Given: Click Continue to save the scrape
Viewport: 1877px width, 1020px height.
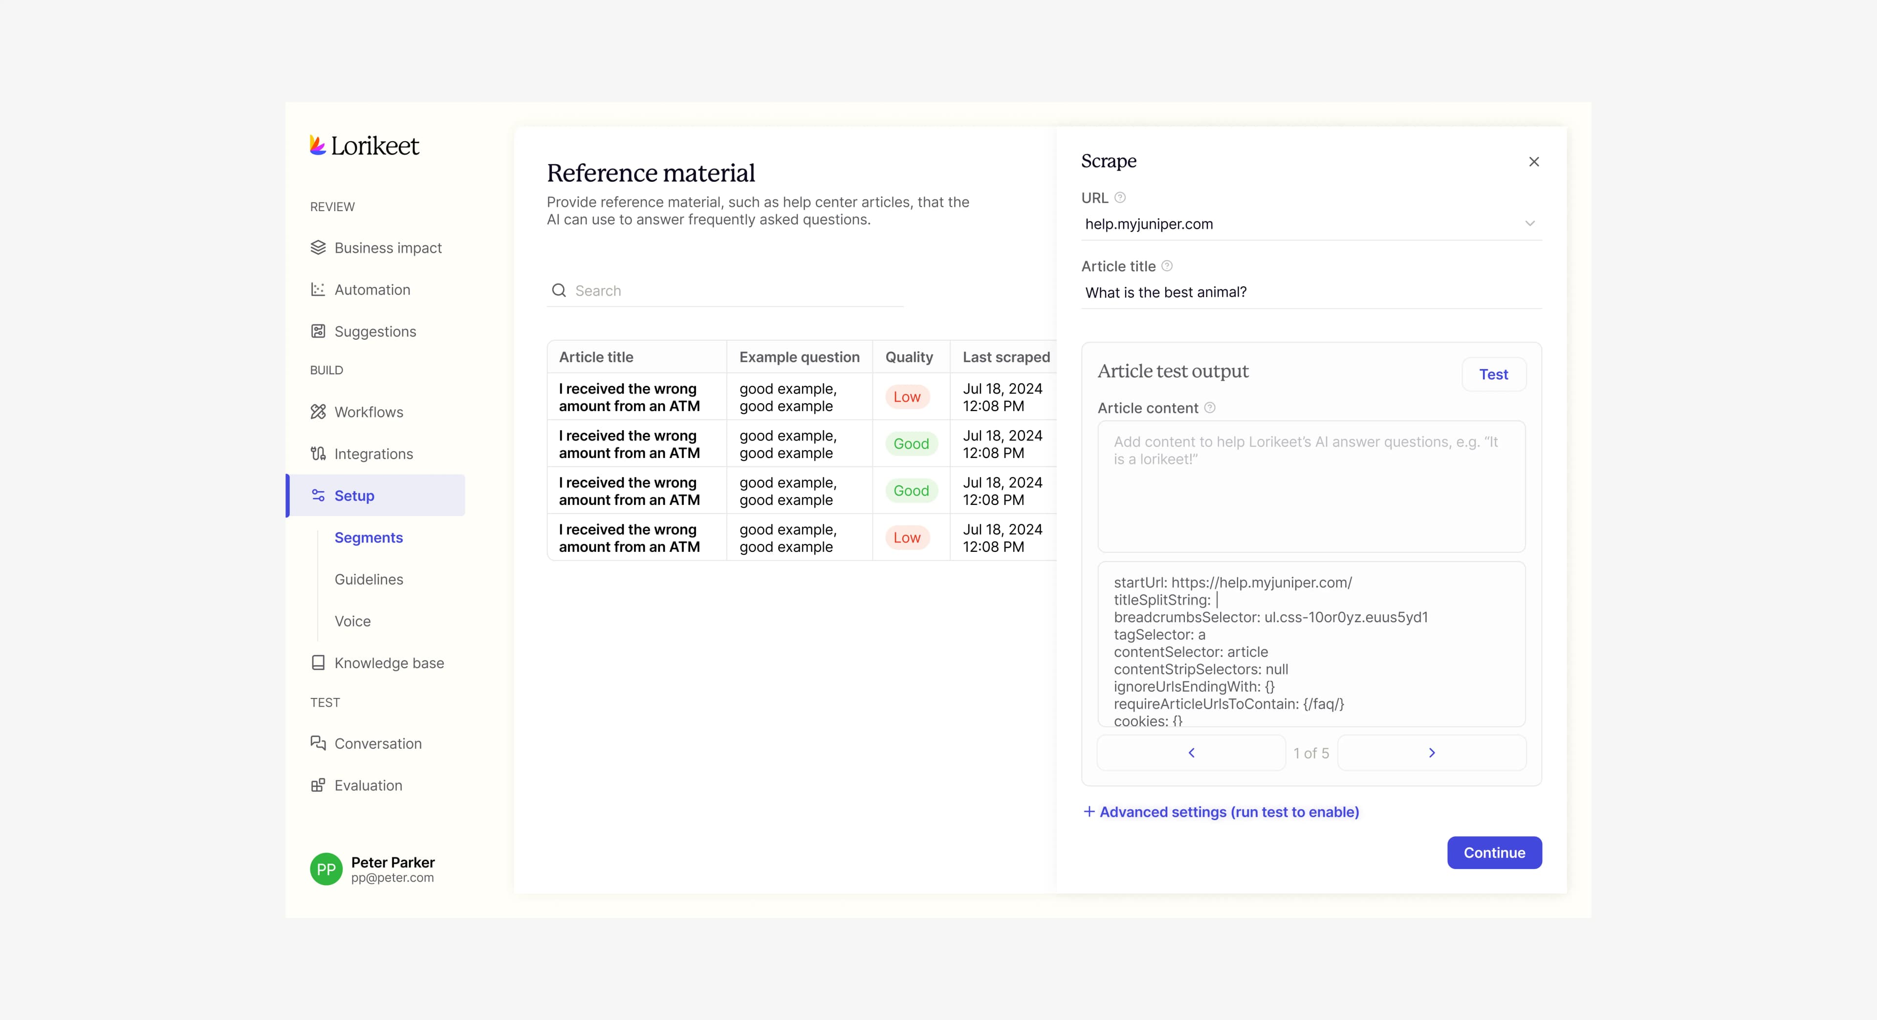Looking at the screenshot, I should point(1494,852).
